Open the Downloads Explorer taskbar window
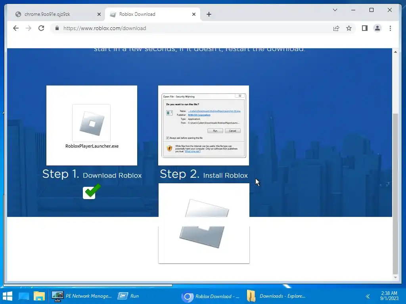 click(x=276, y=296)
